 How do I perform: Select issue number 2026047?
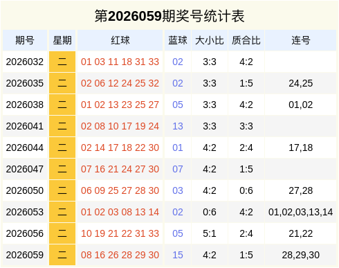click(25, 169)
